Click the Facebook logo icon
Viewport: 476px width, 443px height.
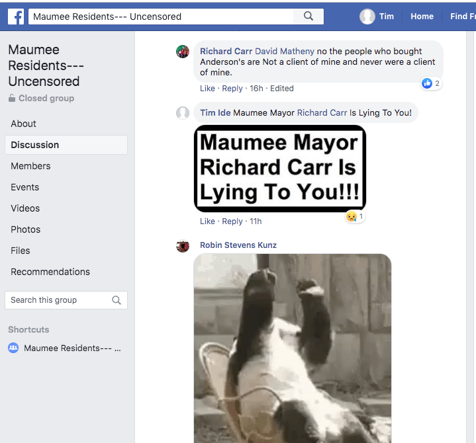[x=16, y=17]
